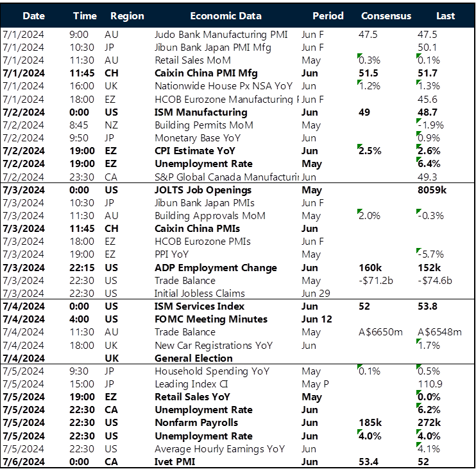This screenshot has width=476, height=469.
Task: Select CPI Estimate YoY cell
Action: click(195, 151)
